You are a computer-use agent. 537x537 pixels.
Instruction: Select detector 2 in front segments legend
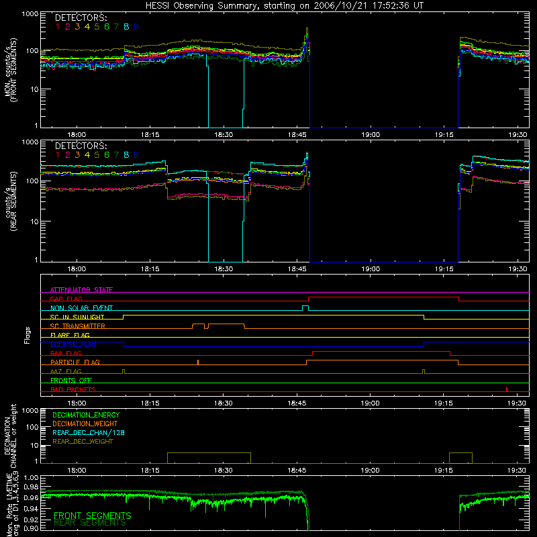point(68,27)
